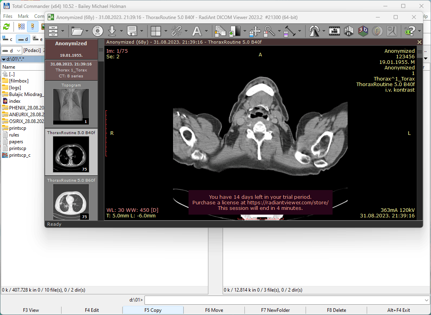Open the DICOM folder icon

77,31
